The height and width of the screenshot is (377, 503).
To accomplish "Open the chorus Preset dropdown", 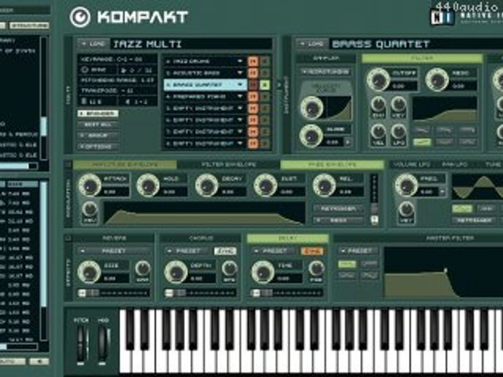I will click(x=187, y=251).
